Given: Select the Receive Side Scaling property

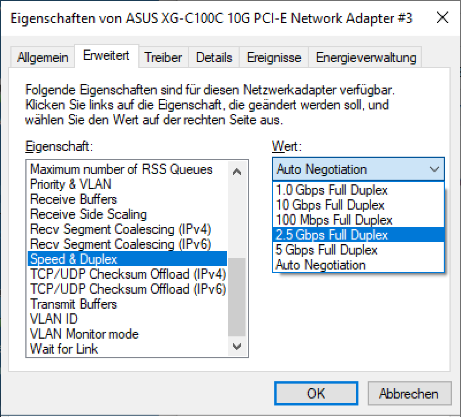Looking at the screenshot, I should 88,214.
